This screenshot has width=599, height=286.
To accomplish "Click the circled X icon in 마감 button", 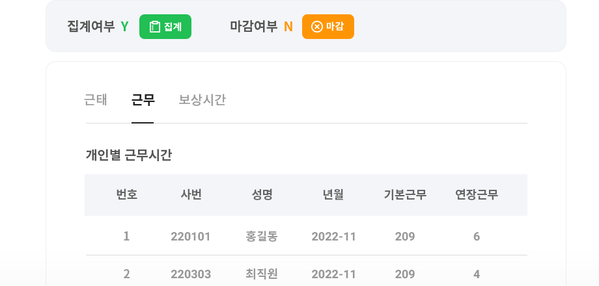I will (x=316, y=27).
